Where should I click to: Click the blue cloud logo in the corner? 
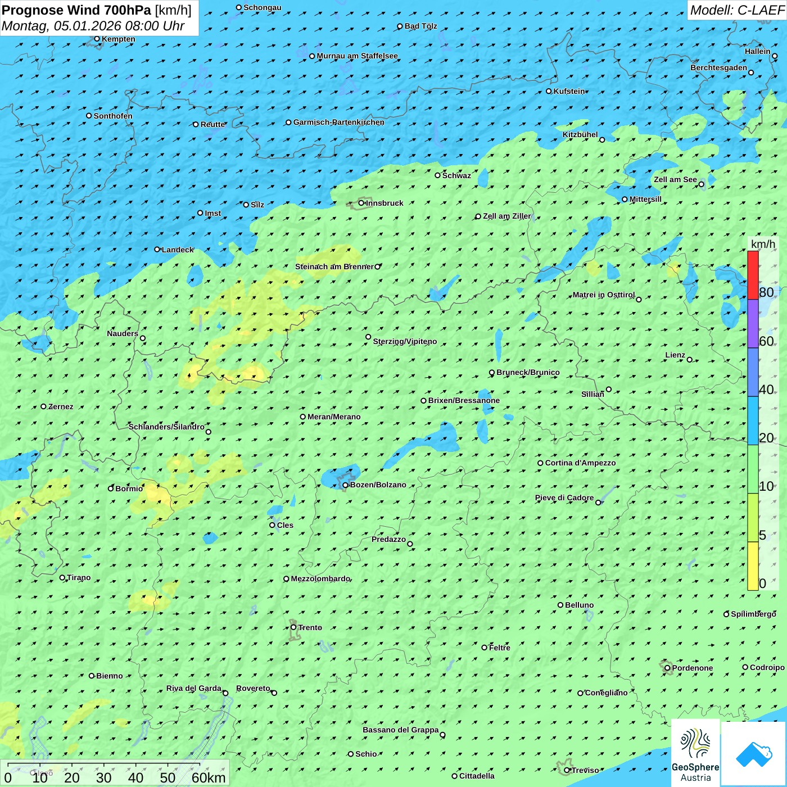(x=753, y=753)
